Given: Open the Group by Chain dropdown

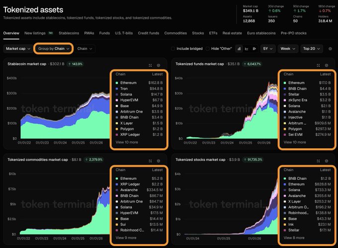Looking at the screenshot, I should (54, 49).
